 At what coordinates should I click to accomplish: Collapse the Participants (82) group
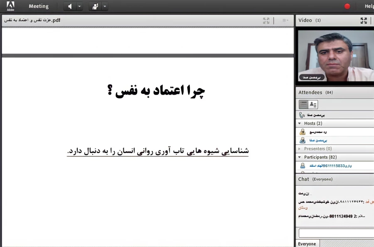pos(300,157)
